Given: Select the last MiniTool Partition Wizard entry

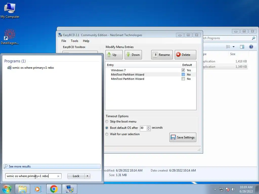Looking at the screenshot, I should pos(127,79).
